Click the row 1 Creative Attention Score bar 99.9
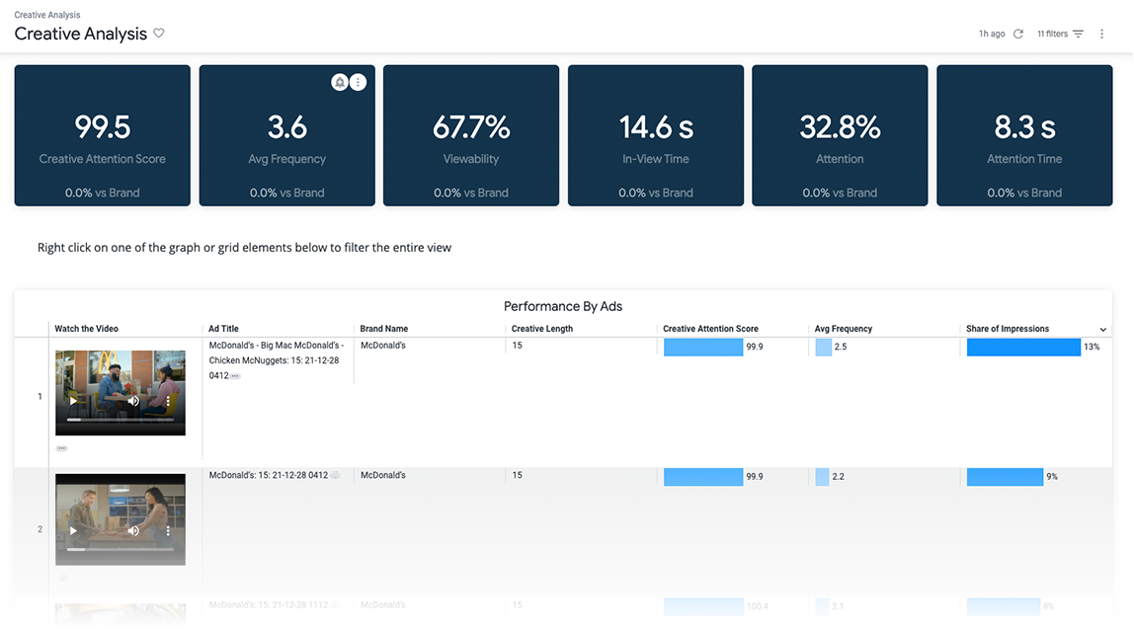 coord(703,347)
